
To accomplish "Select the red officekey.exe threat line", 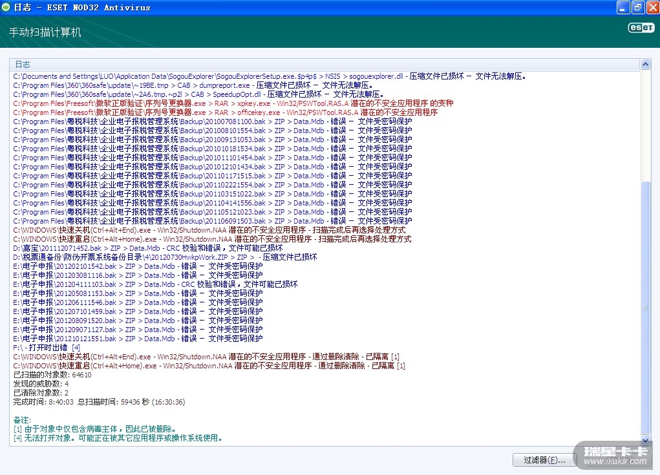I will [x=225, y=112].
